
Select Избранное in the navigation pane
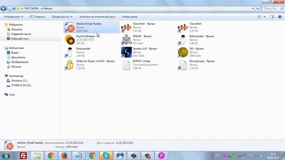[16, 24]
